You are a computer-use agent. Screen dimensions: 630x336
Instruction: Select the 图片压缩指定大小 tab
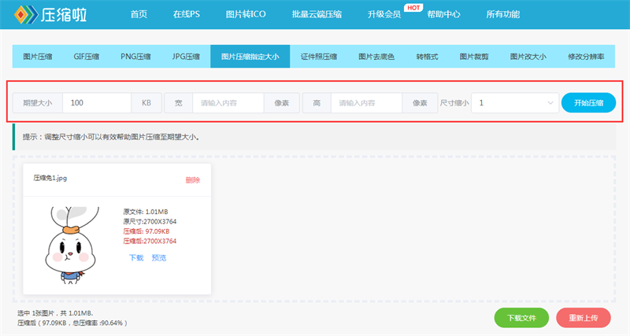[250, 57]
